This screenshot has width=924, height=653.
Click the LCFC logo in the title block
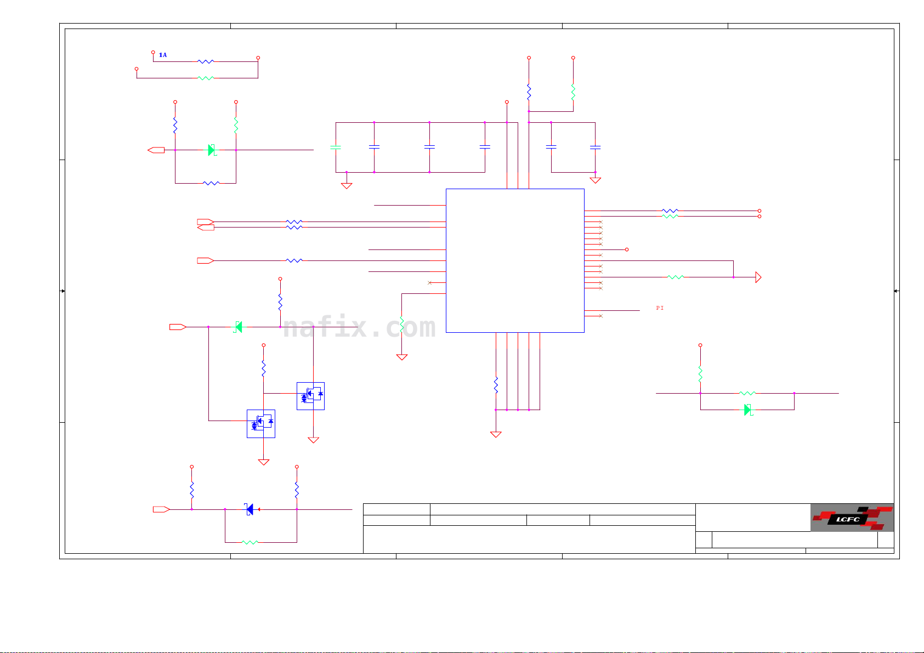coord(852,518)
